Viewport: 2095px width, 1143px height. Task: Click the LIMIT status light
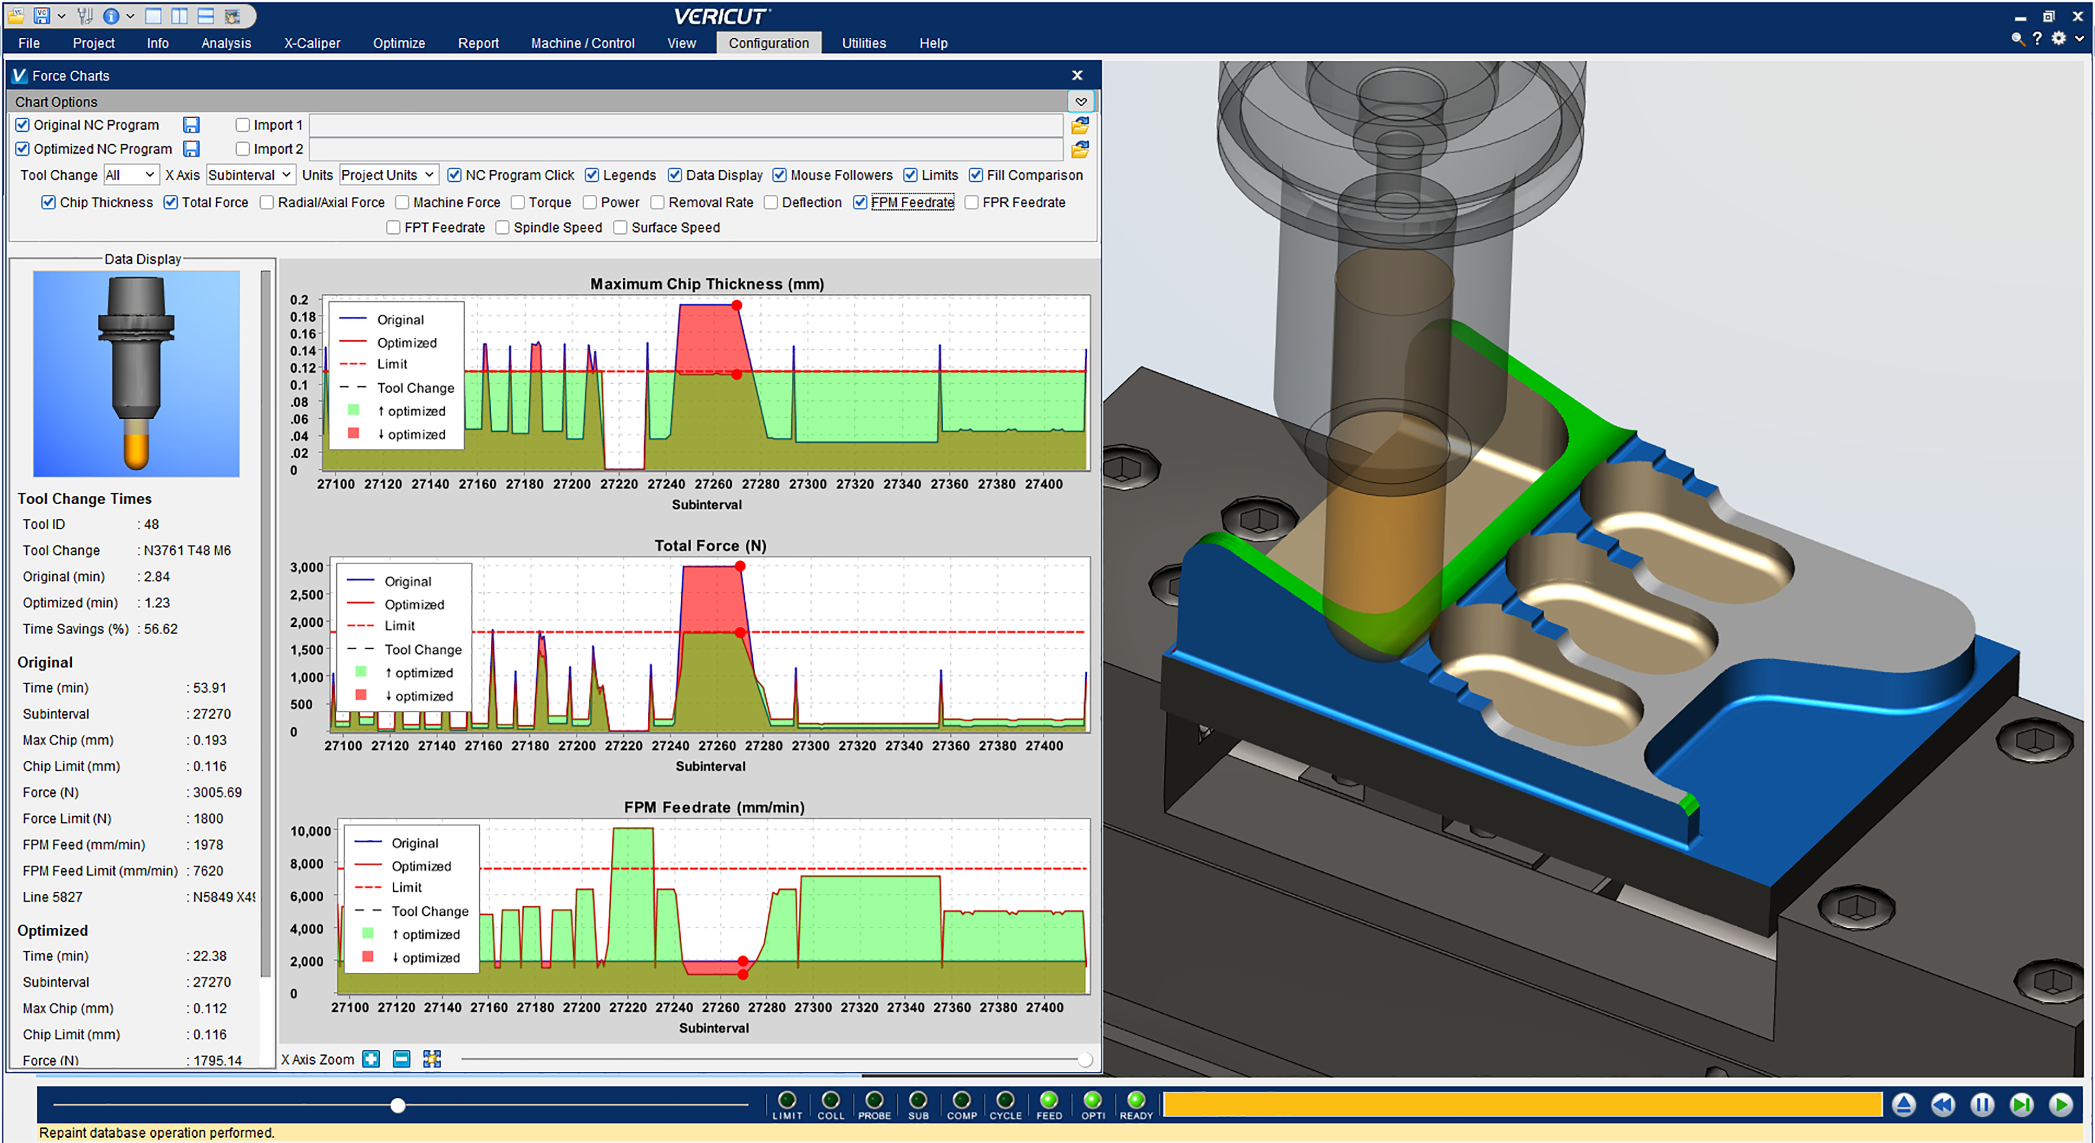787,1100
